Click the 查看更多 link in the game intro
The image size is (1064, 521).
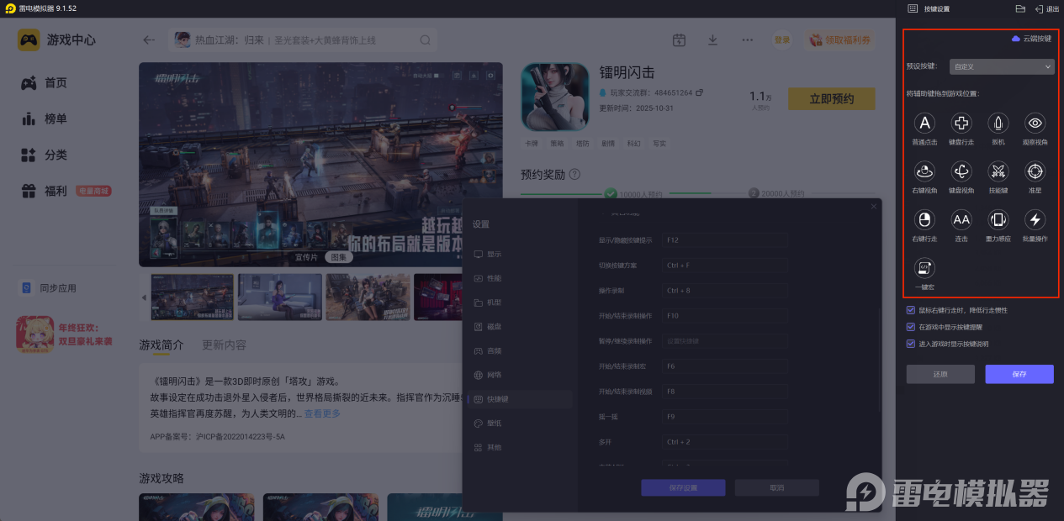[322, 413]
